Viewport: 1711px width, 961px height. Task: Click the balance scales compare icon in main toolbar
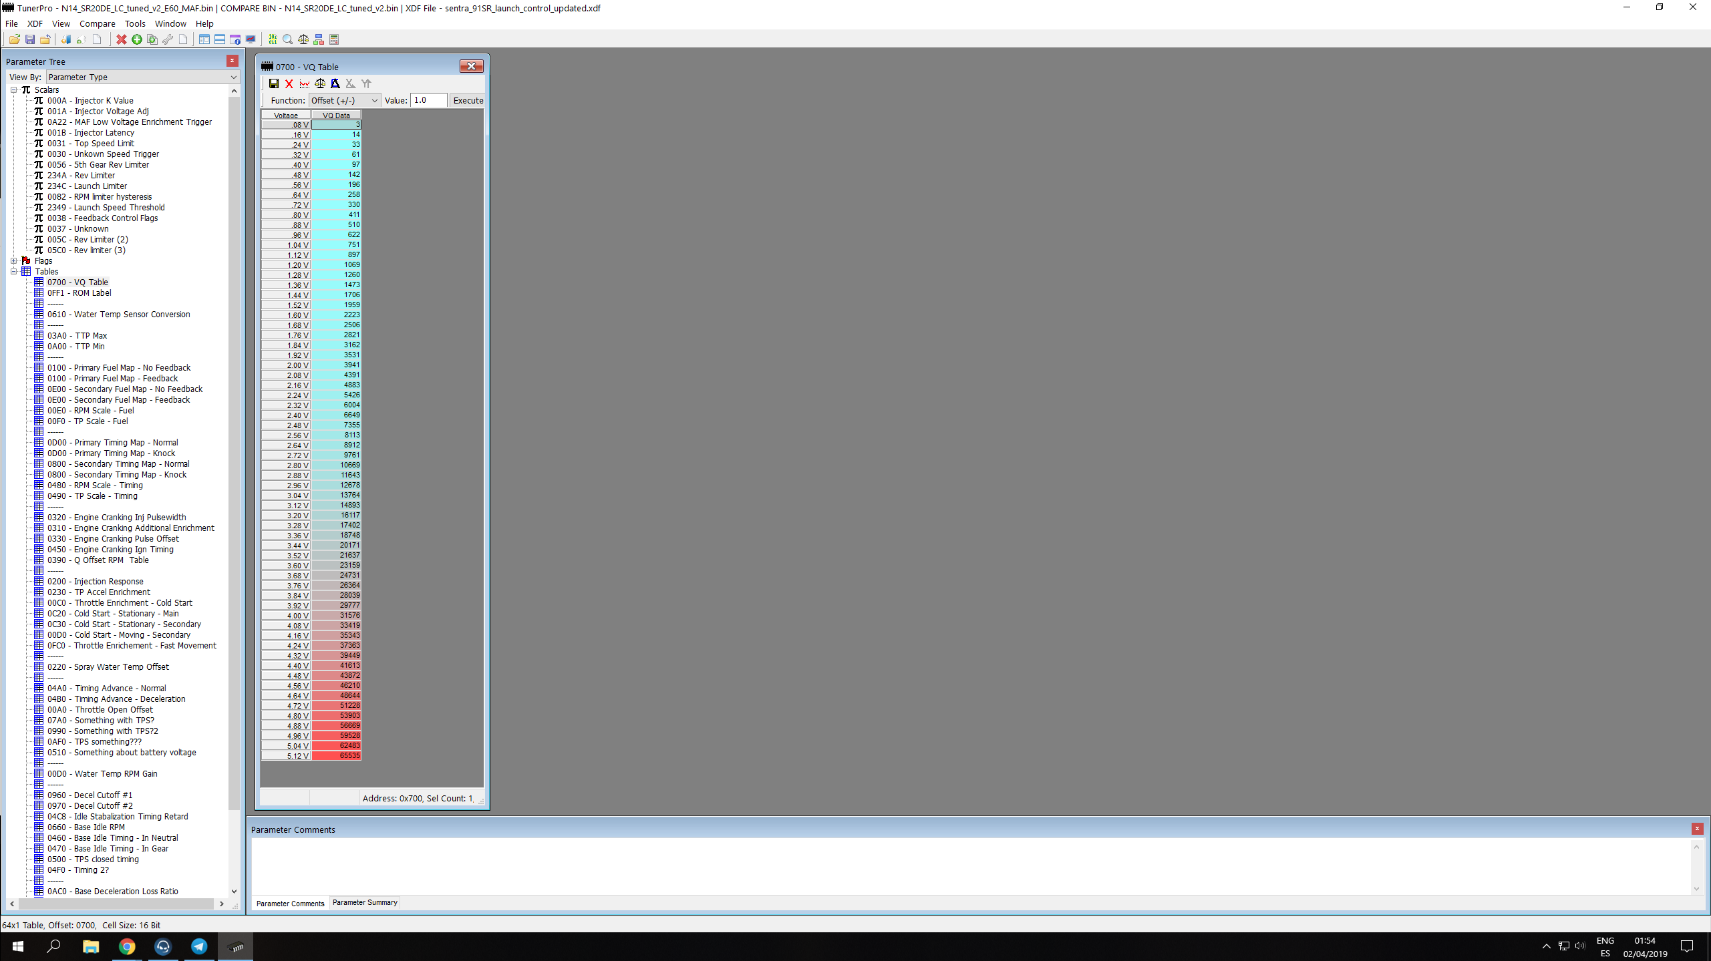click(x=303, y=39)
